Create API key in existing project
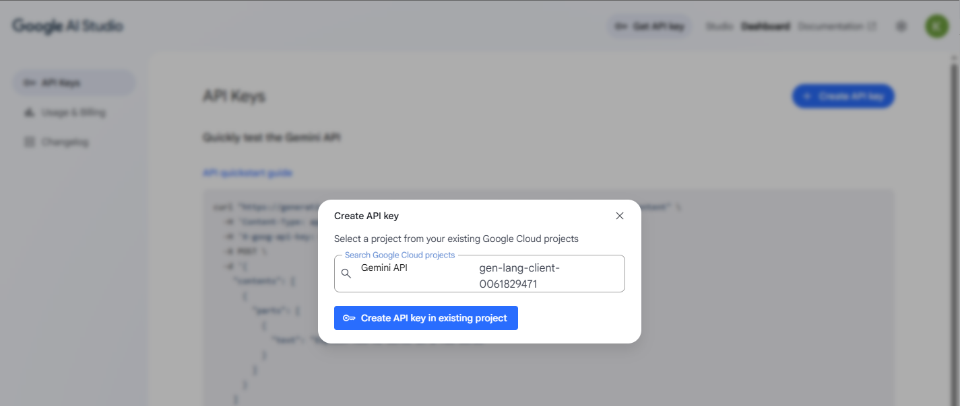Screen dimensions: 960x406 pos(426,318)
